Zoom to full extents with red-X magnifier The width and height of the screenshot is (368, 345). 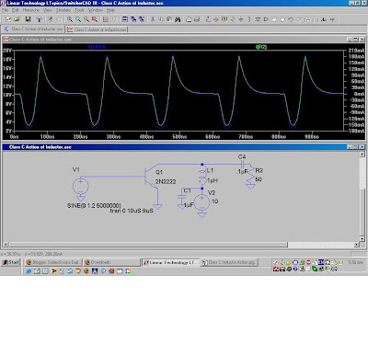pyautogui.click(x=95, y=19)
